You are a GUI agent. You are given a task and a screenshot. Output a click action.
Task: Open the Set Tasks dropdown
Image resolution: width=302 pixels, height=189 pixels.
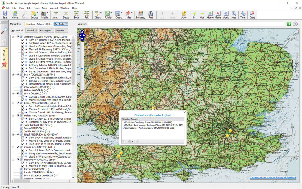pyautogui.click(x=61, y=24)
